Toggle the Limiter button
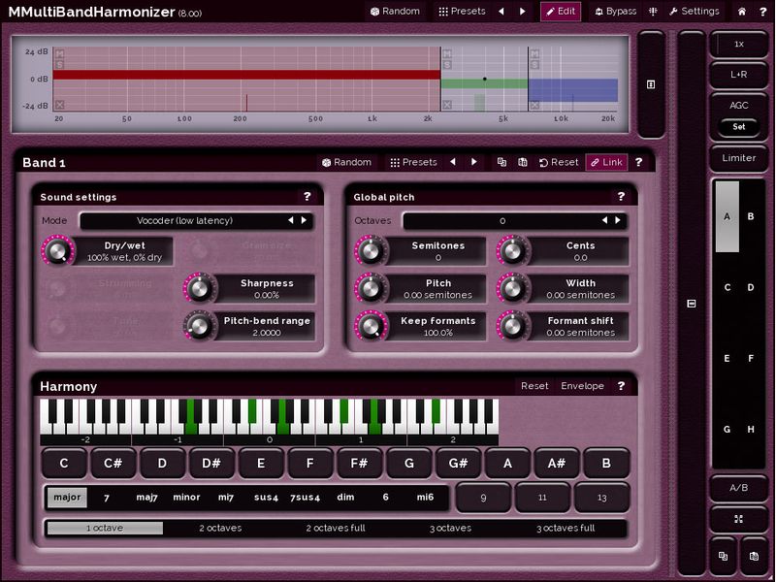Viewport: 776px width, 582px height. click(x=739, y=158)
